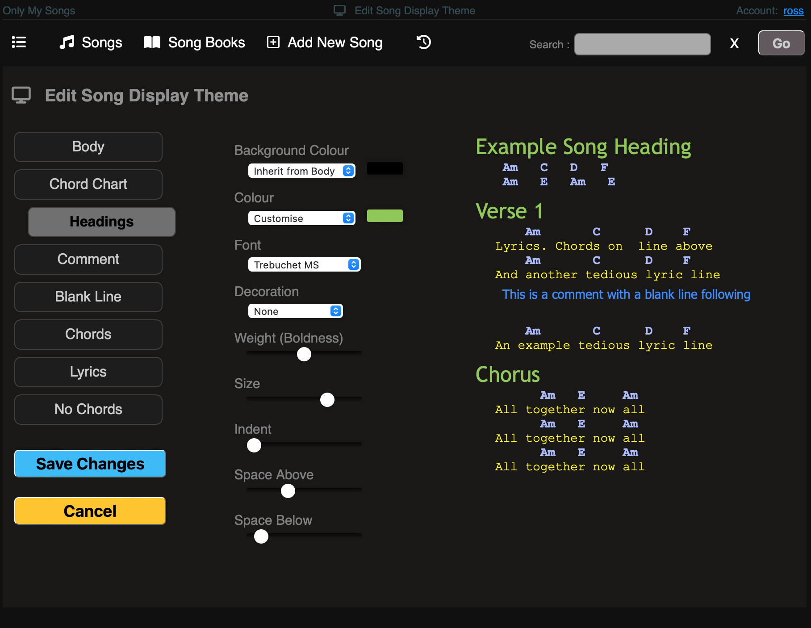Screen dimensions: 811x628
Task: Click the Add New Song plus icon
Action: coord(273,42)
